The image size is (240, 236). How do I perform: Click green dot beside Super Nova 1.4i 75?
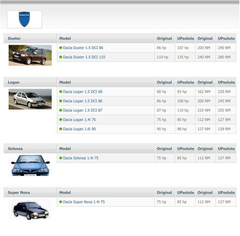pyautogui.click(x=60, y=202)
